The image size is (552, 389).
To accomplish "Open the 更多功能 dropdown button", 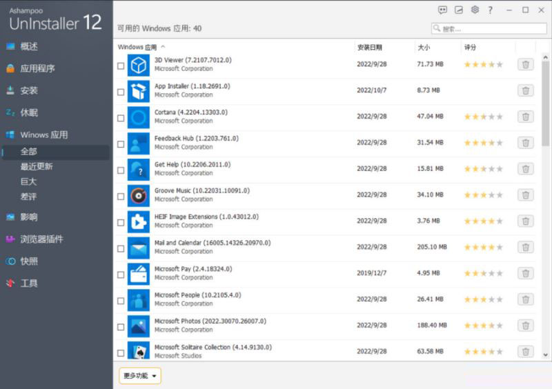I will [x=140, y=376].
